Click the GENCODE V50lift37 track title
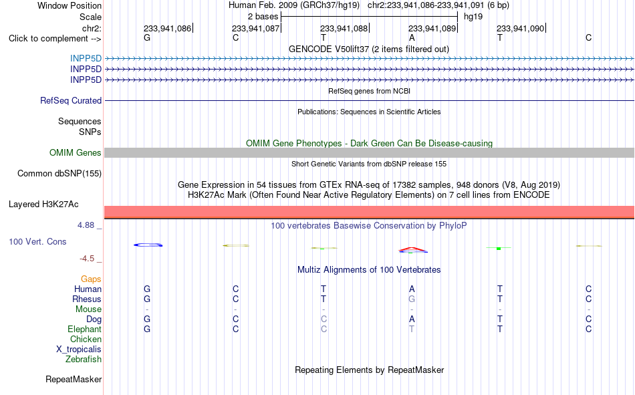This screenshot has height=395, width=635. (x=368, y=49)
